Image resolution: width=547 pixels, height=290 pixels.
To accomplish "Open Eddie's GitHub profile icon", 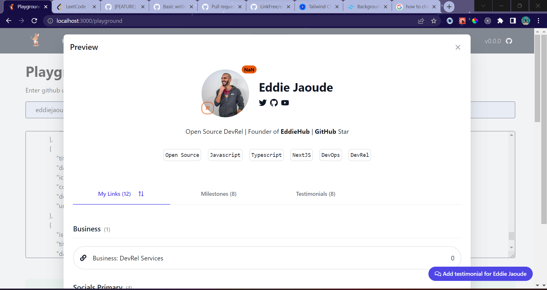I will 274,103.
